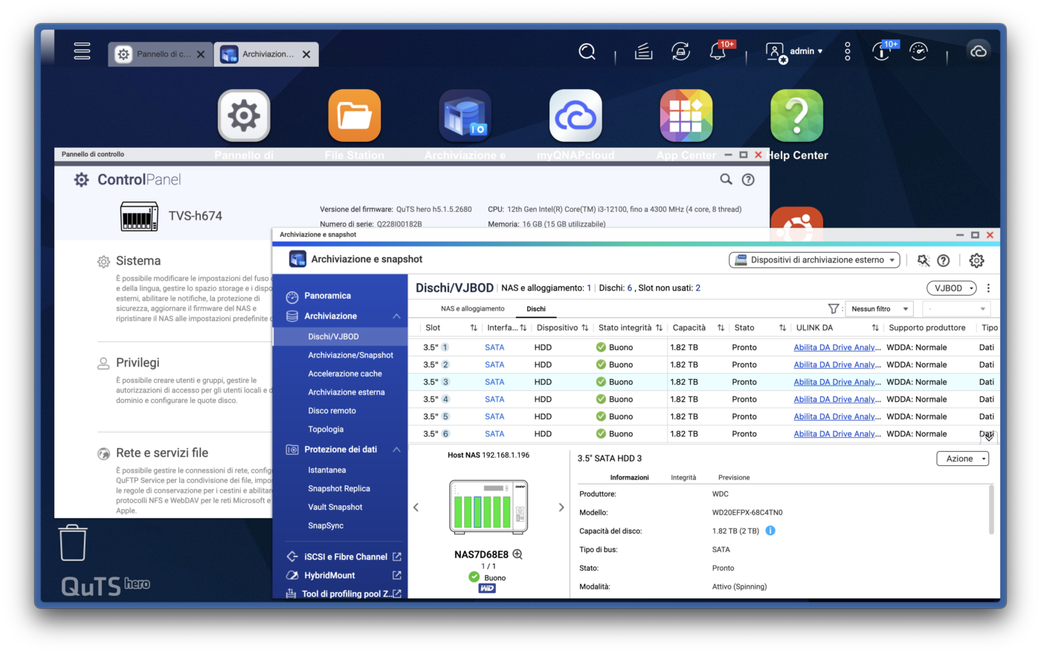Screen dimensions: 1041x654
Task: Open the Nessun filtro dropdown
Action: (x=880, y=309)
